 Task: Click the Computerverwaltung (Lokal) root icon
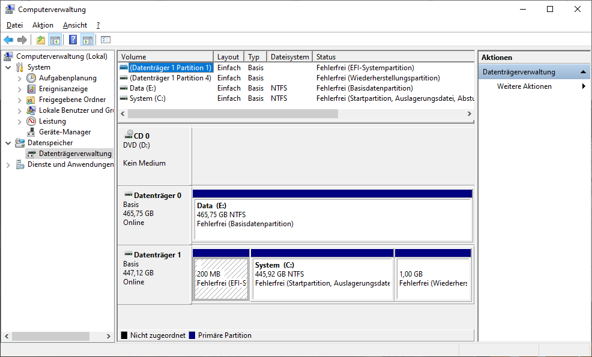click(8, 56)
